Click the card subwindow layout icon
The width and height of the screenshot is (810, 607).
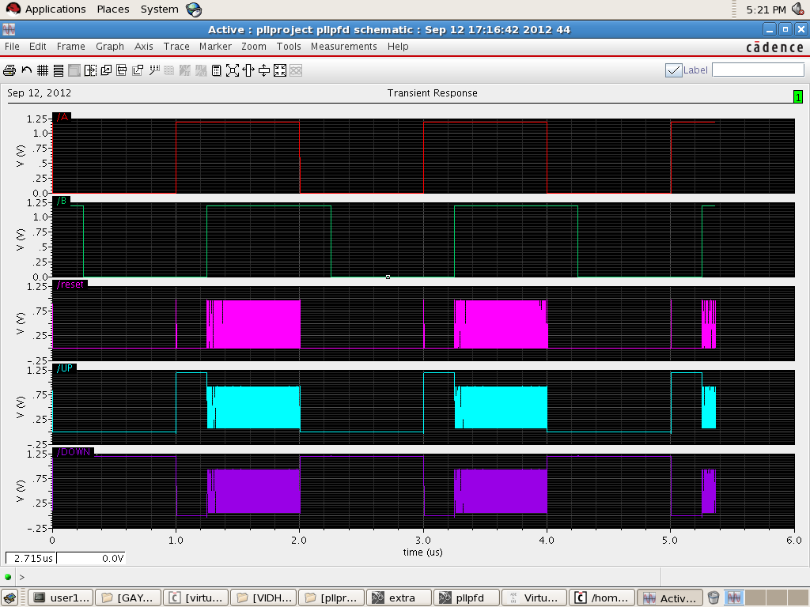click(122, 70)
